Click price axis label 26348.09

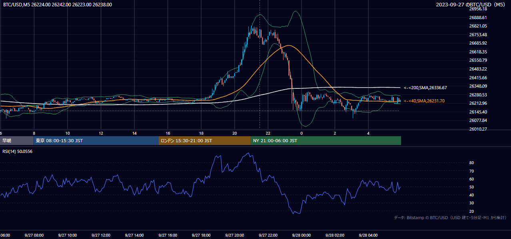click(x=478, y=86)
